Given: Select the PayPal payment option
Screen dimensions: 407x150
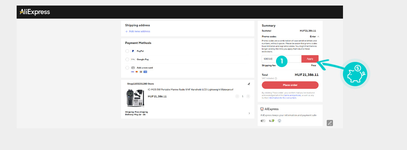Looking at the screenshot, I should (127, 51).
